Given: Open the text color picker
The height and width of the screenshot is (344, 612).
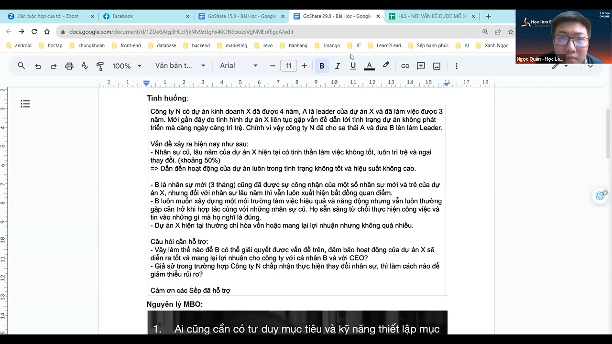Looking at the screenshot, I should [x=369, y=66].
